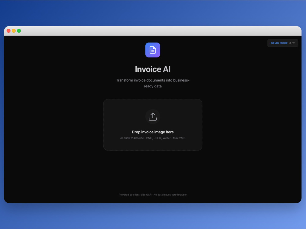
Task: Open the DEMO MODE 0/2 badge
Action: point(282,43)
